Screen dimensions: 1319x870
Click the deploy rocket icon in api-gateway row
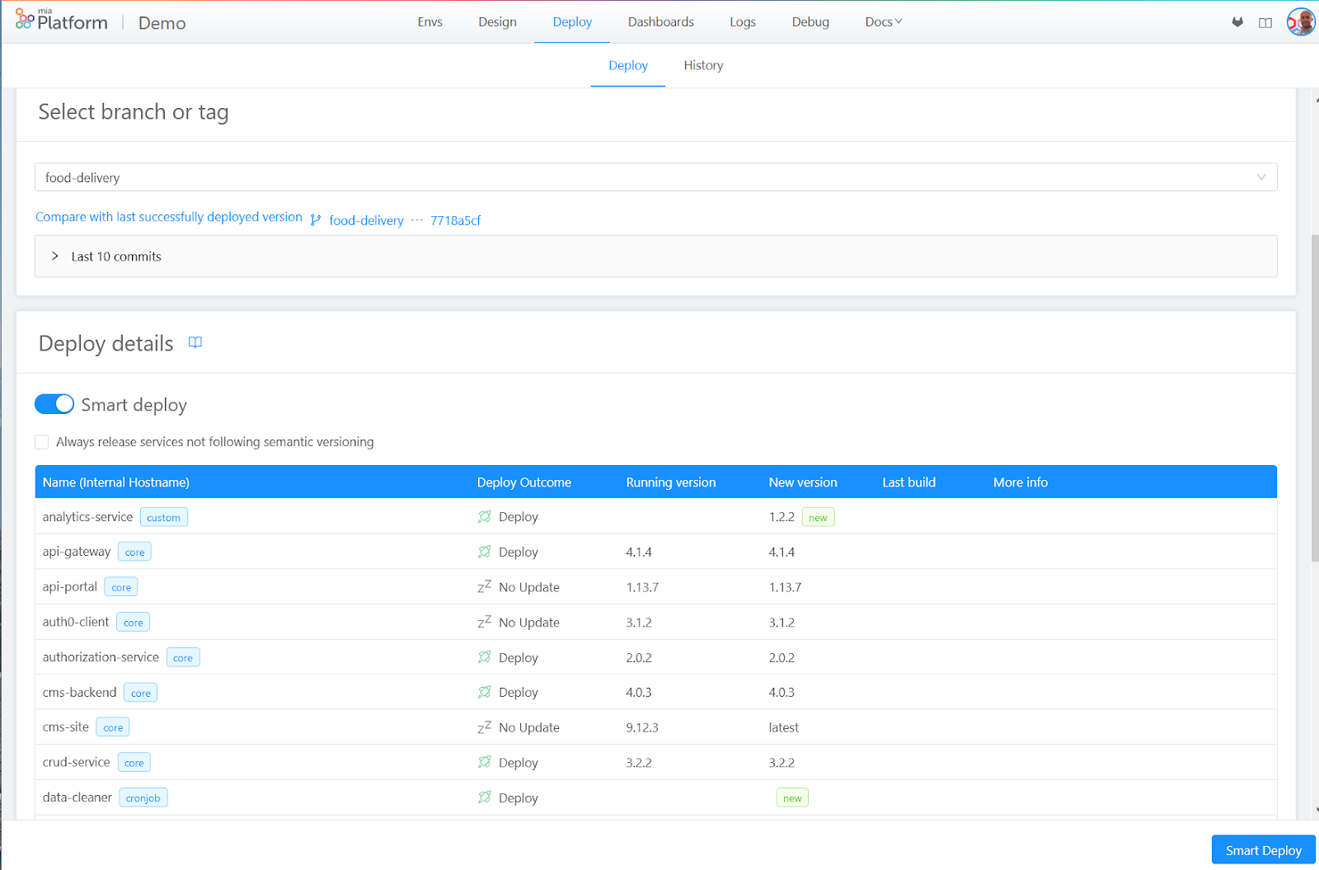point(485,551)
